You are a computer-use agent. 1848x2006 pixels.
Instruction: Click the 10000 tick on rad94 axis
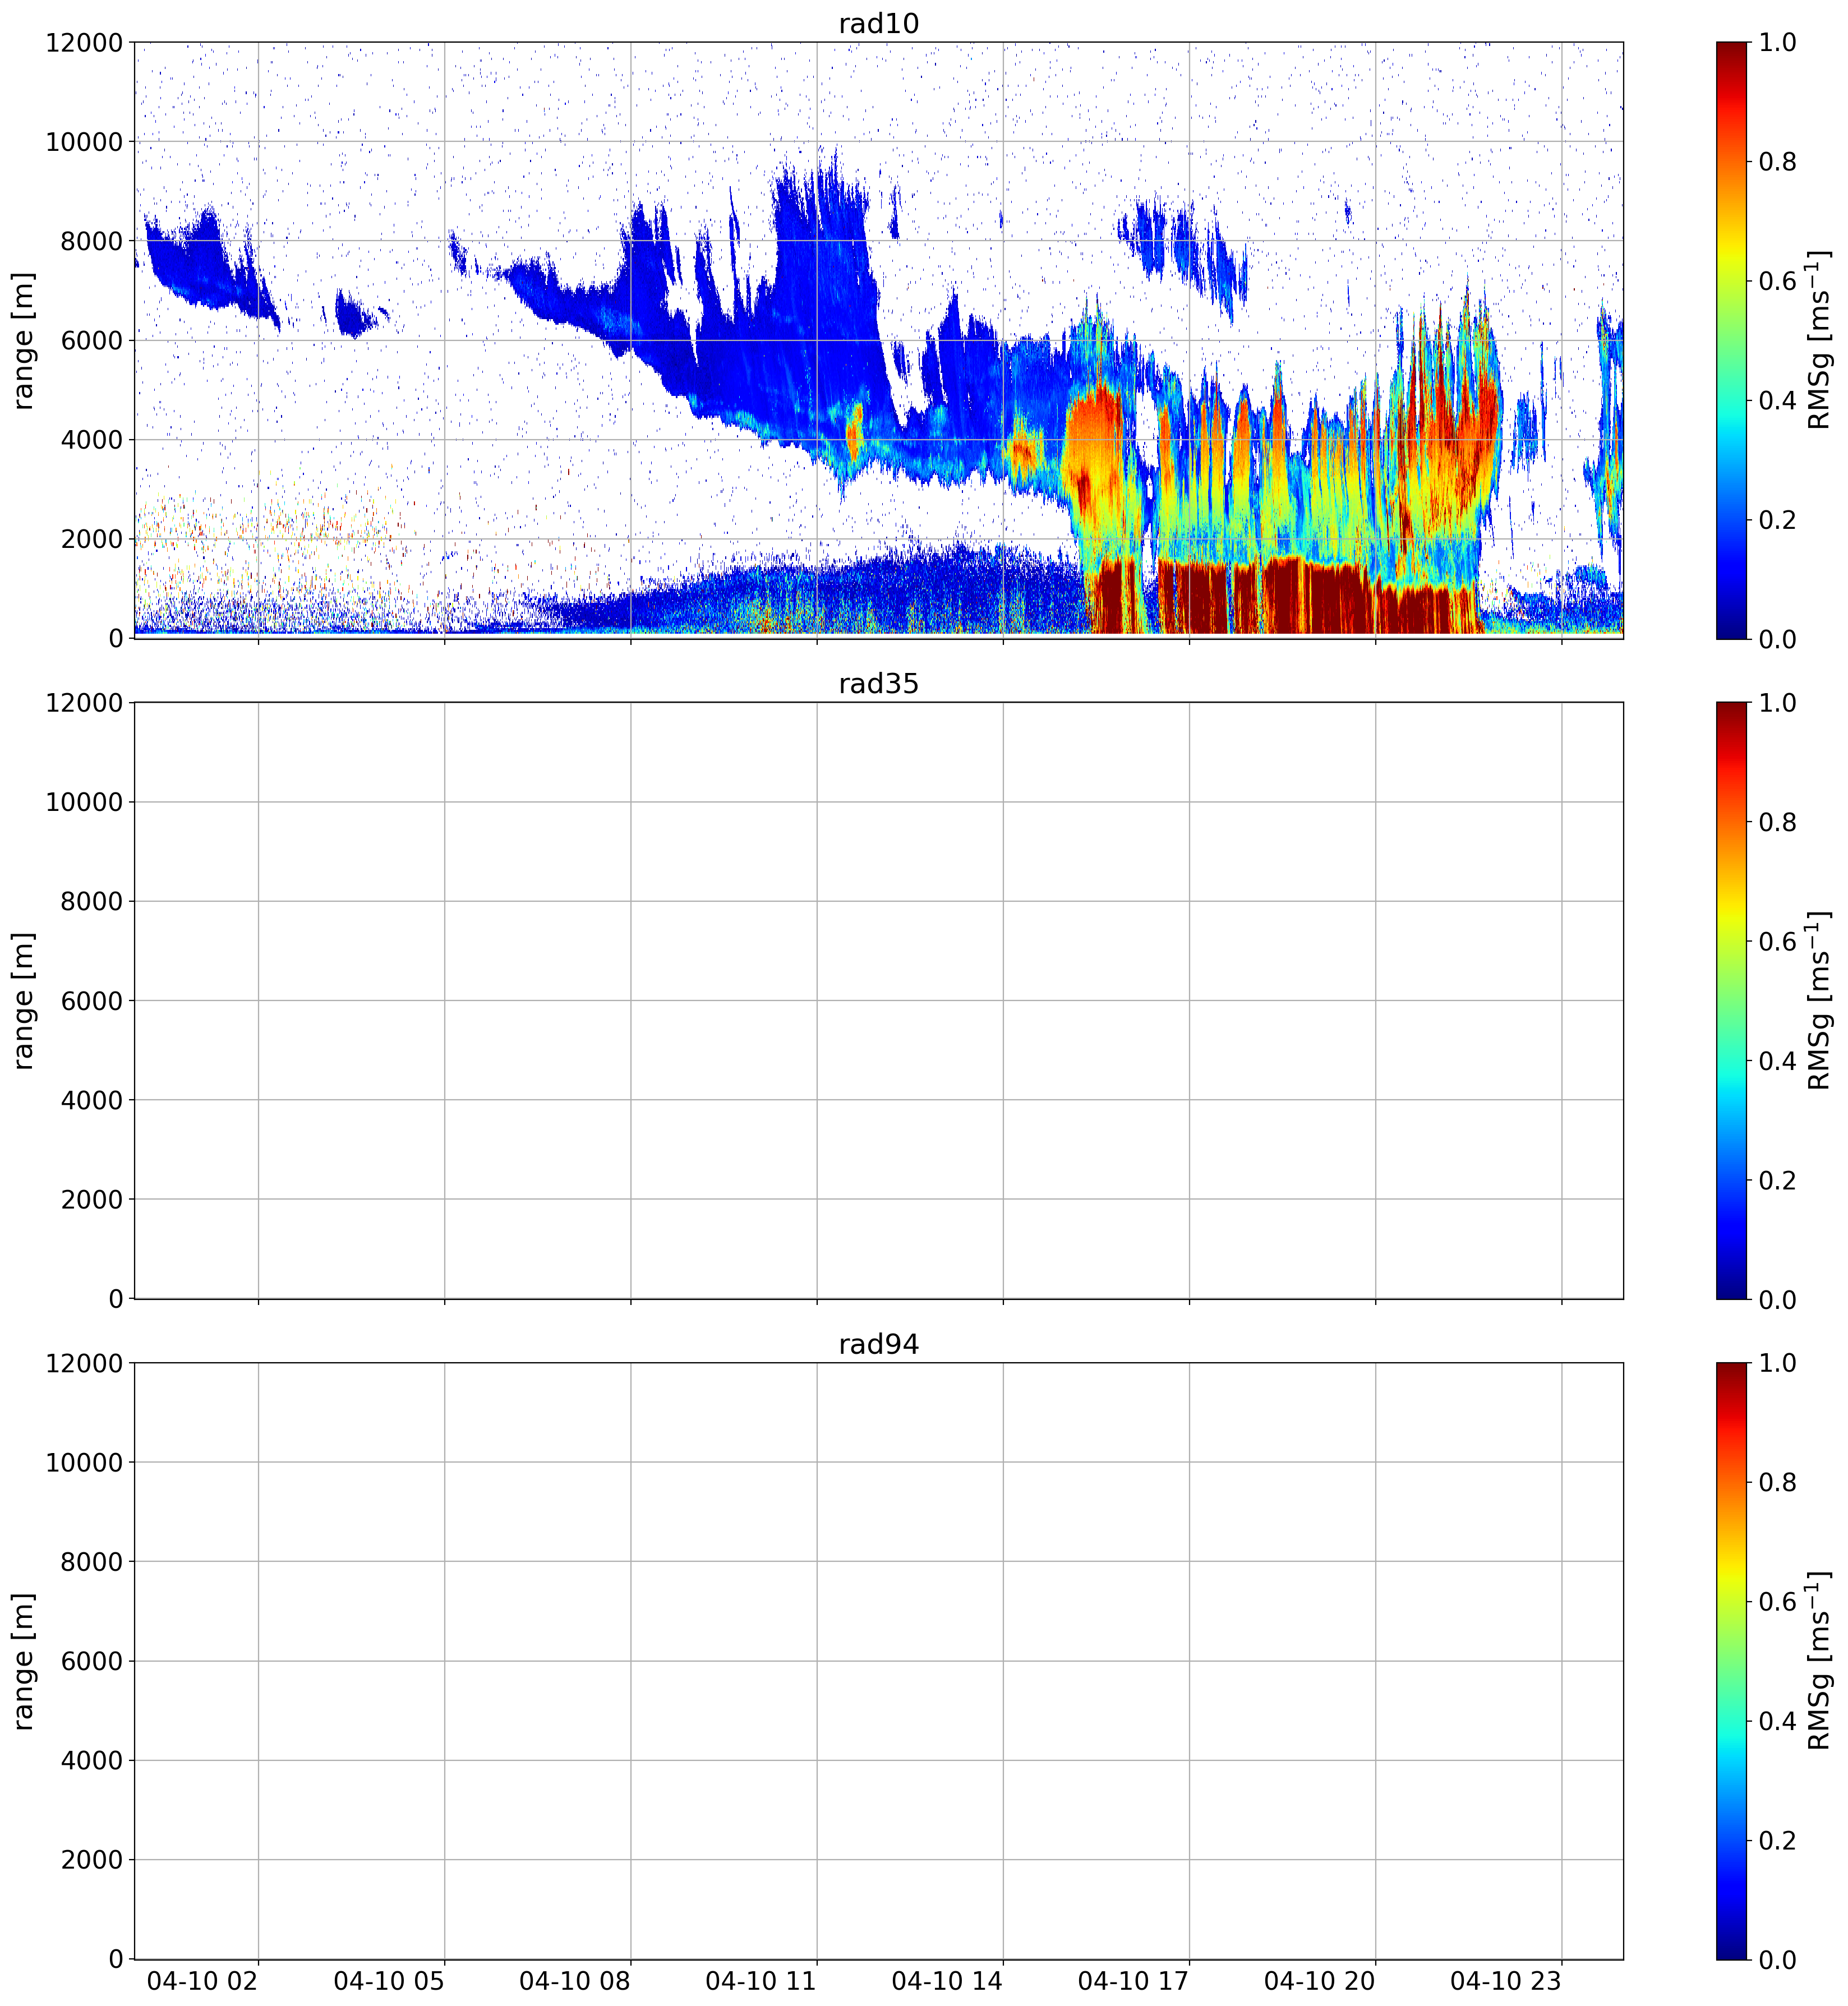coord(84,1462)
